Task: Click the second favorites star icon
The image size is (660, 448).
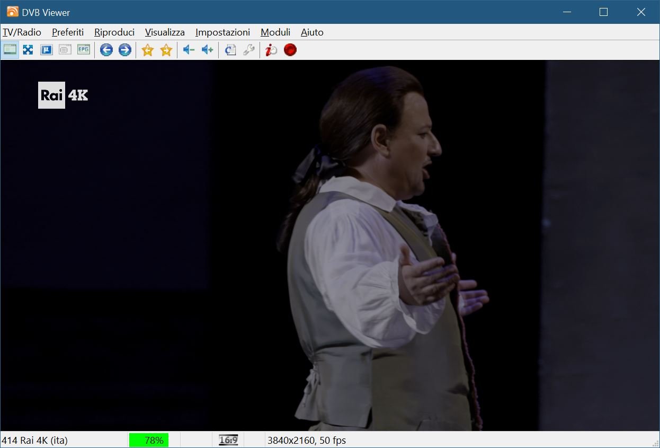Action: pos(166,50)
